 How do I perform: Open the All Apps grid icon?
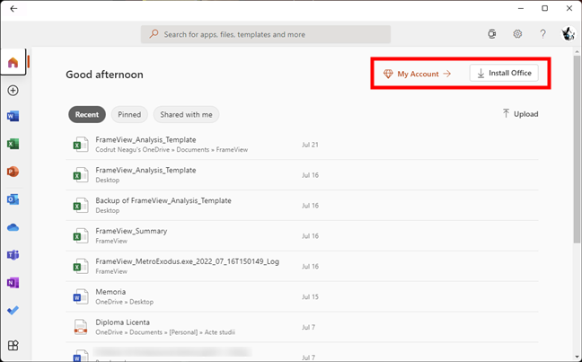click(x=13, y=345)
